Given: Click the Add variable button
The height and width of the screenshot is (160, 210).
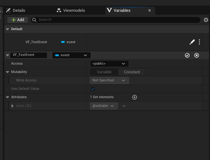Looking at the screenshot, I should [18, 20].
